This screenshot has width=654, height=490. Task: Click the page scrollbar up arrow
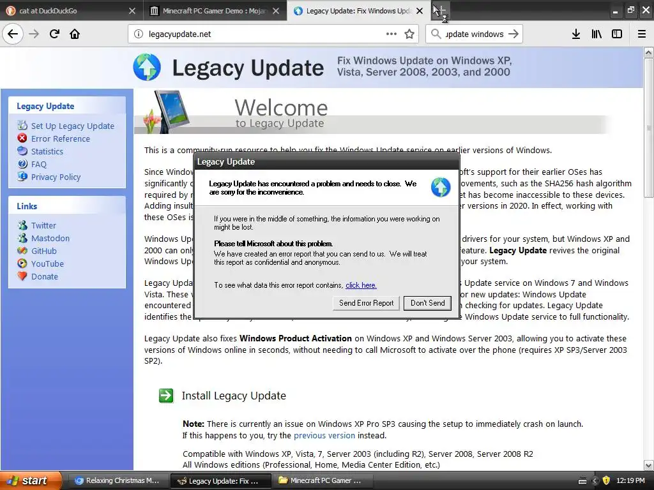click(649, 52)
